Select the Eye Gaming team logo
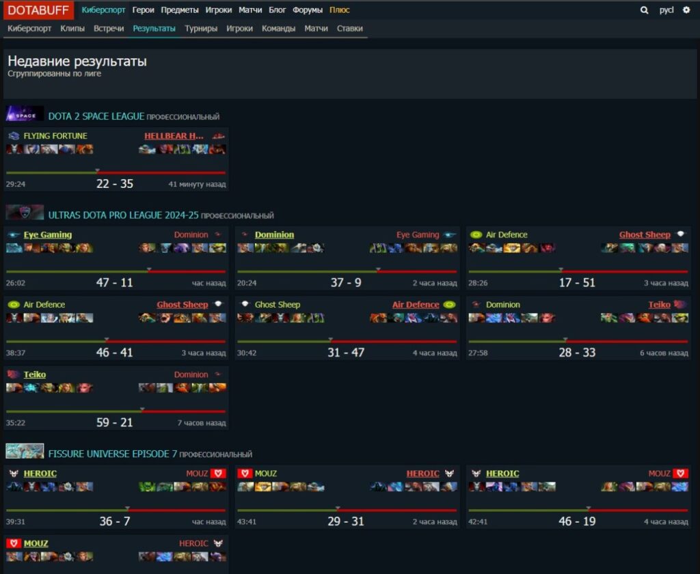700x574 pixels. point(12,234)
